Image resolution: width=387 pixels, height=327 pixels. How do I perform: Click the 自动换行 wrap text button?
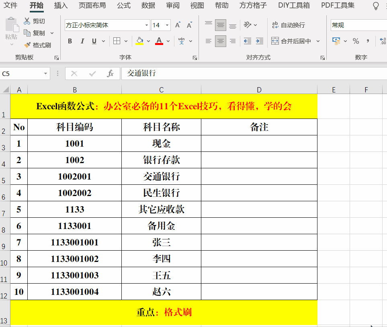point(288,25)
